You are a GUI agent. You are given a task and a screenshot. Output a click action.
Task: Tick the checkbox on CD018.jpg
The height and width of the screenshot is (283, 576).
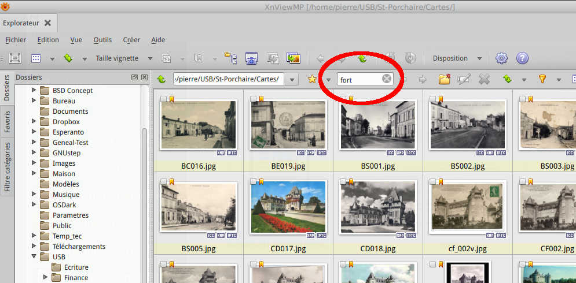(343, 181)
